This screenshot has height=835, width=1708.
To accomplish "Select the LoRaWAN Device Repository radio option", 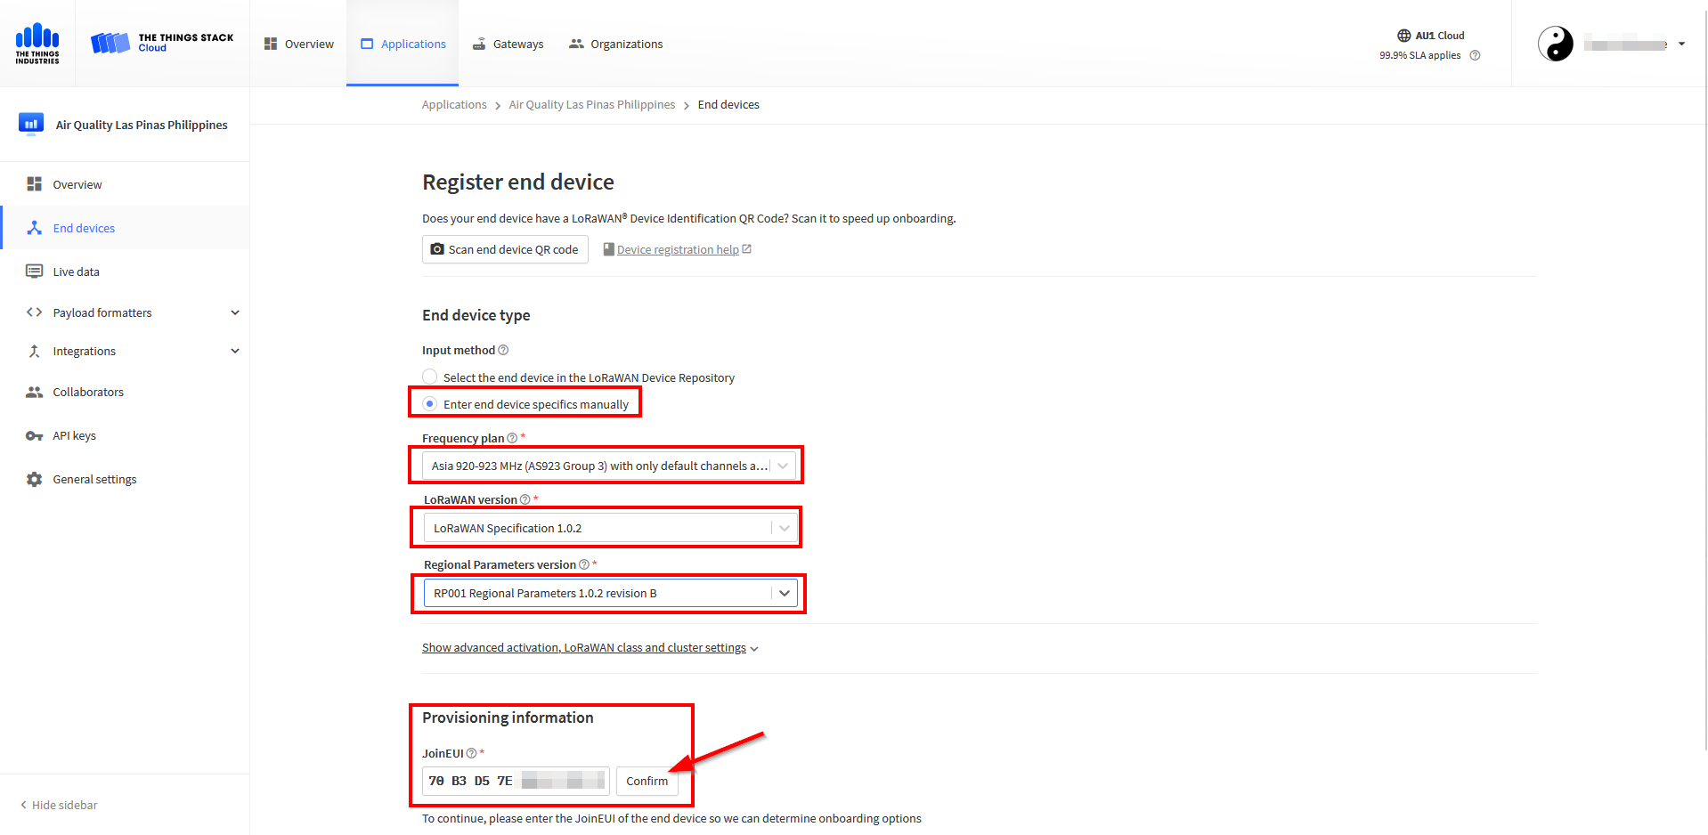I will (x=430, y=377).
